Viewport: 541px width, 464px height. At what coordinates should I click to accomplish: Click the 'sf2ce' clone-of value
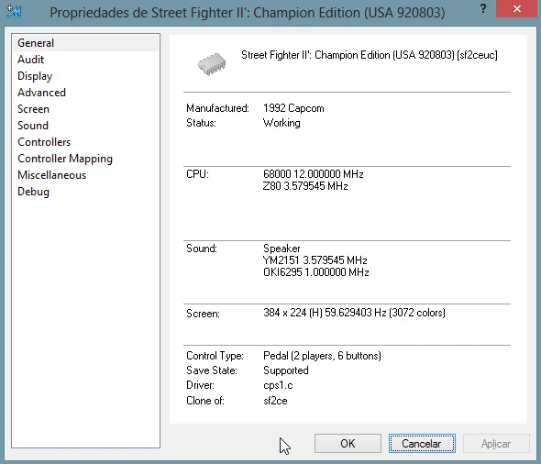click(275, 401)
